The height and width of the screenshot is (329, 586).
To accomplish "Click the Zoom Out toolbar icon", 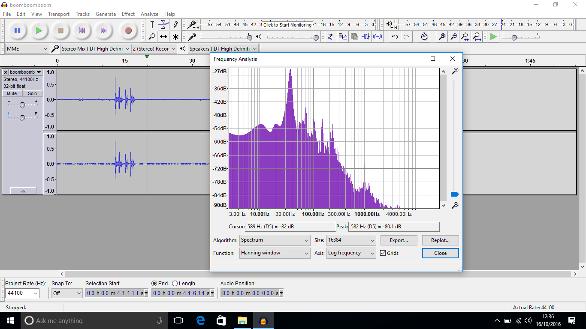I will pyautogui.click(x=453, y=36).
